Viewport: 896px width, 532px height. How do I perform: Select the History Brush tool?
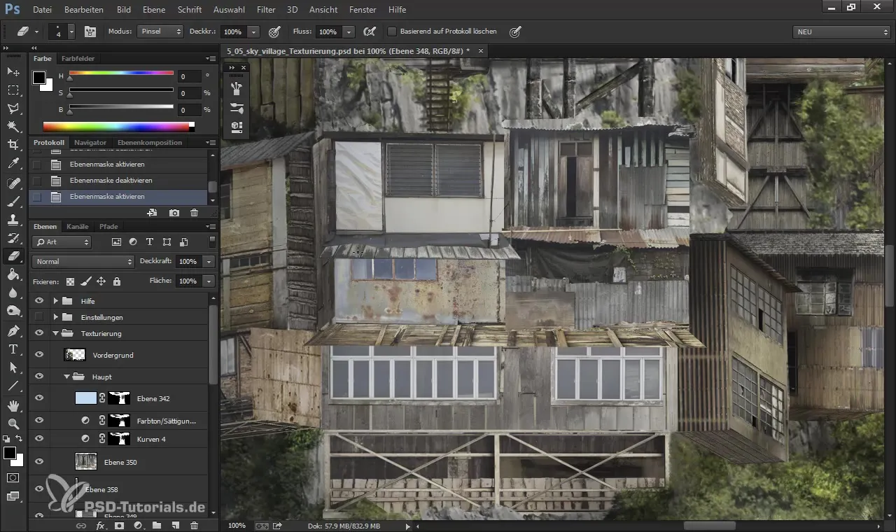click(x=13, y=238)
